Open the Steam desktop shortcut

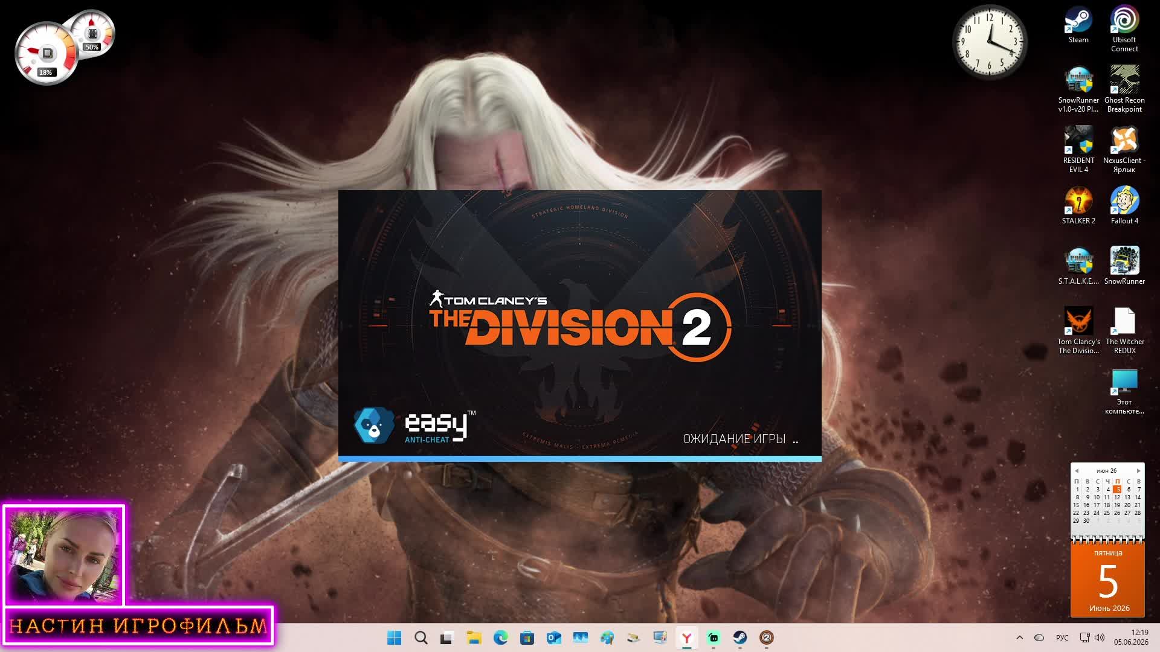pyautogui.click(x=1078, y=25)
